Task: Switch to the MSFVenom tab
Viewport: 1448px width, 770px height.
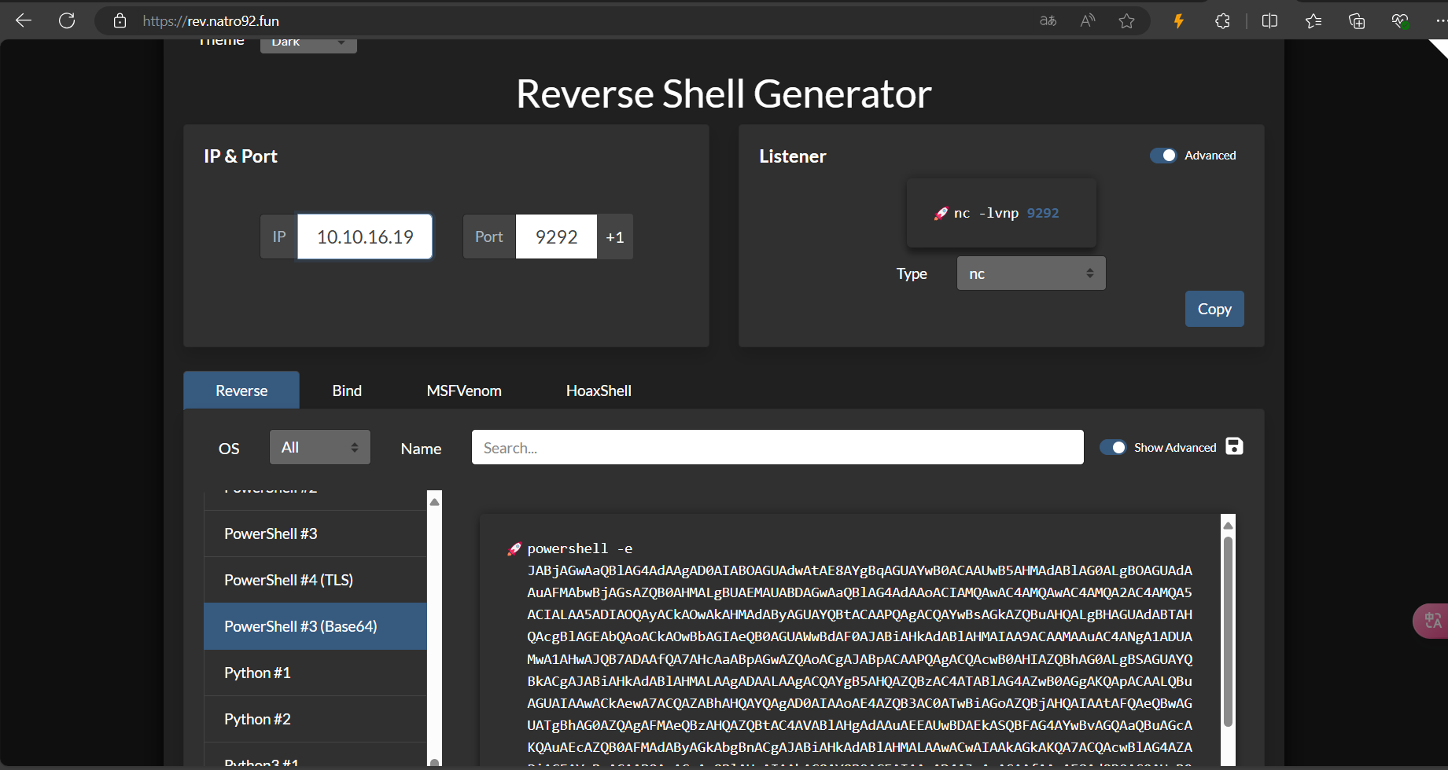Action: (x=464, y=390)
